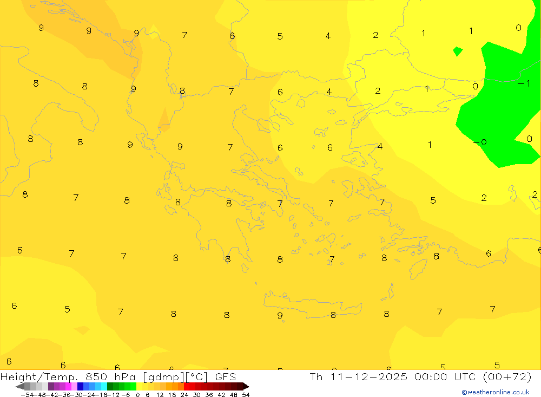Choose the light pink swatch in the legend
This screenshot has height=397, width=541.
74,386
